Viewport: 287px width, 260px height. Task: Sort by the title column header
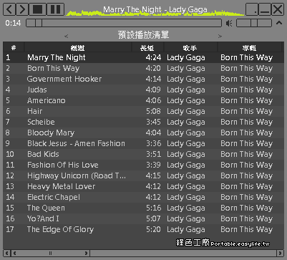click(78, 48)
